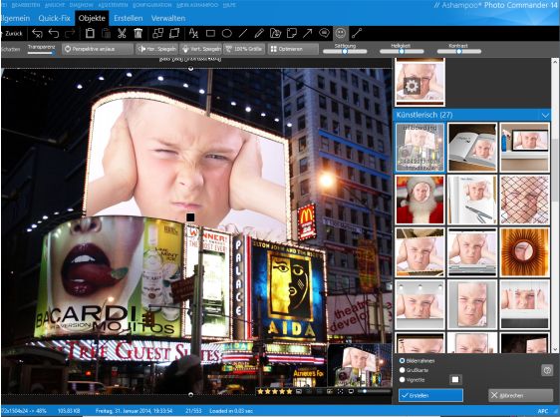
Task: Click the monitor icon below the image
Action: coord(351,392)
